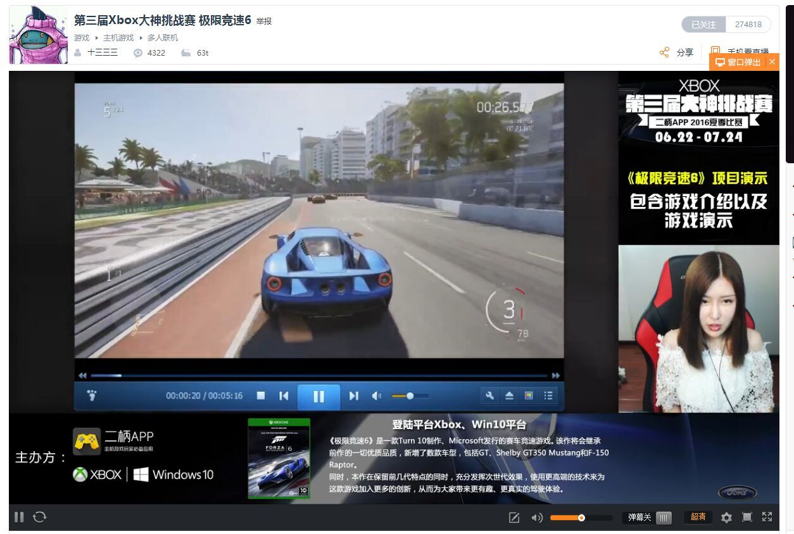Go to 主机游戏 category breadcrumb

point(118,38)
